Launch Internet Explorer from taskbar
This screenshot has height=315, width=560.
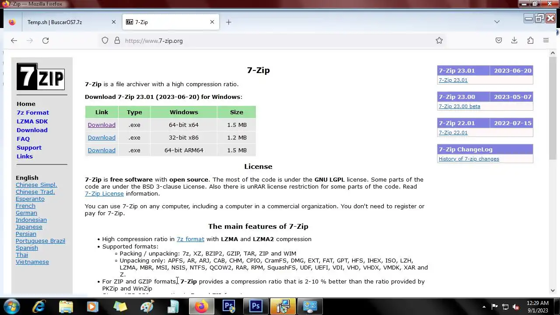39,306
